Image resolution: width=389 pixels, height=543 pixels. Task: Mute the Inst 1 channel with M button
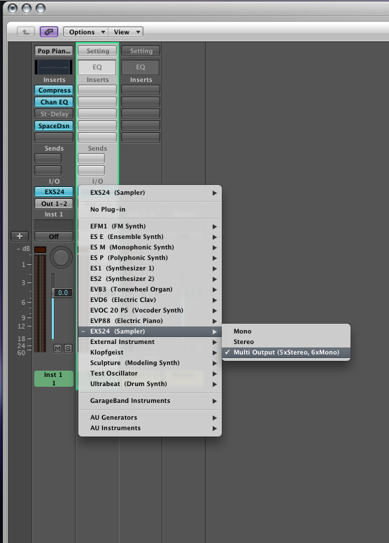58,348
